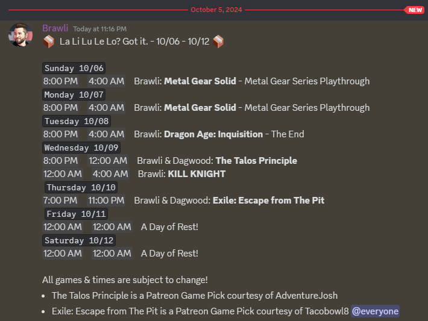The height and width of the screenshot is (321, 428).
Task: Select the Thursday 10/10 code label
Action: click(x=81, y=188)
